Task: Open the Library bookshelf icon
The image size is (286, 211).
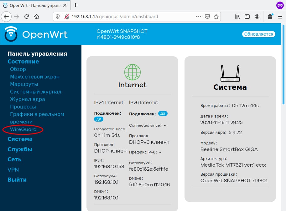Action: [237, 17]
